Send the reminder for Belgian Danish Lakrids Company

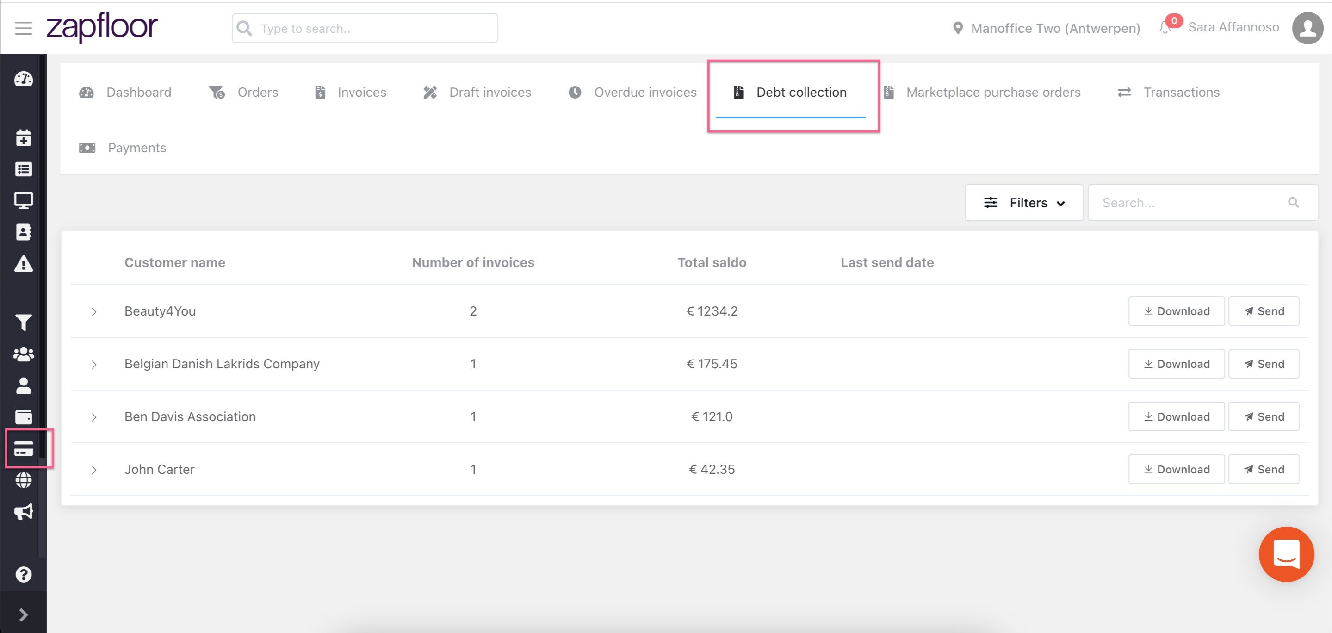tap(1264, 364)
